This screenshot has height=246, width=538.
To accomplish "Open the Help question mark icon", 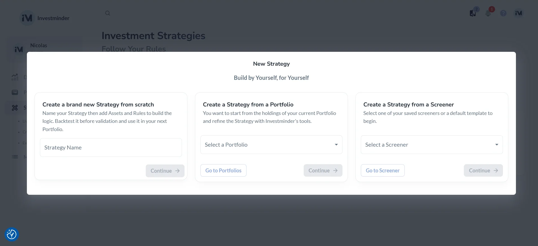I will coord(503,13).
